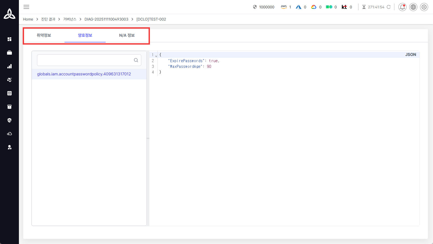Viewport: 433px width, 244px height.
Task: Click the notification bell icon
Action: click(402, 7)
